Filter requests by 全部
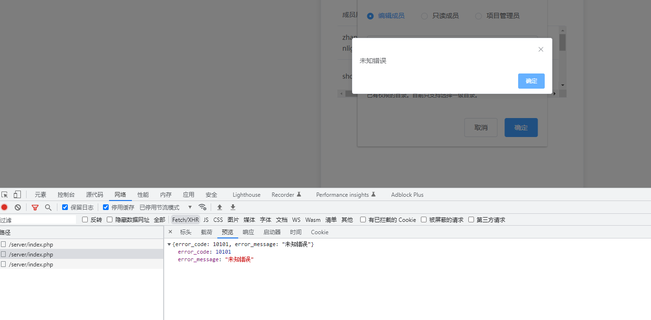 point(159,219)
